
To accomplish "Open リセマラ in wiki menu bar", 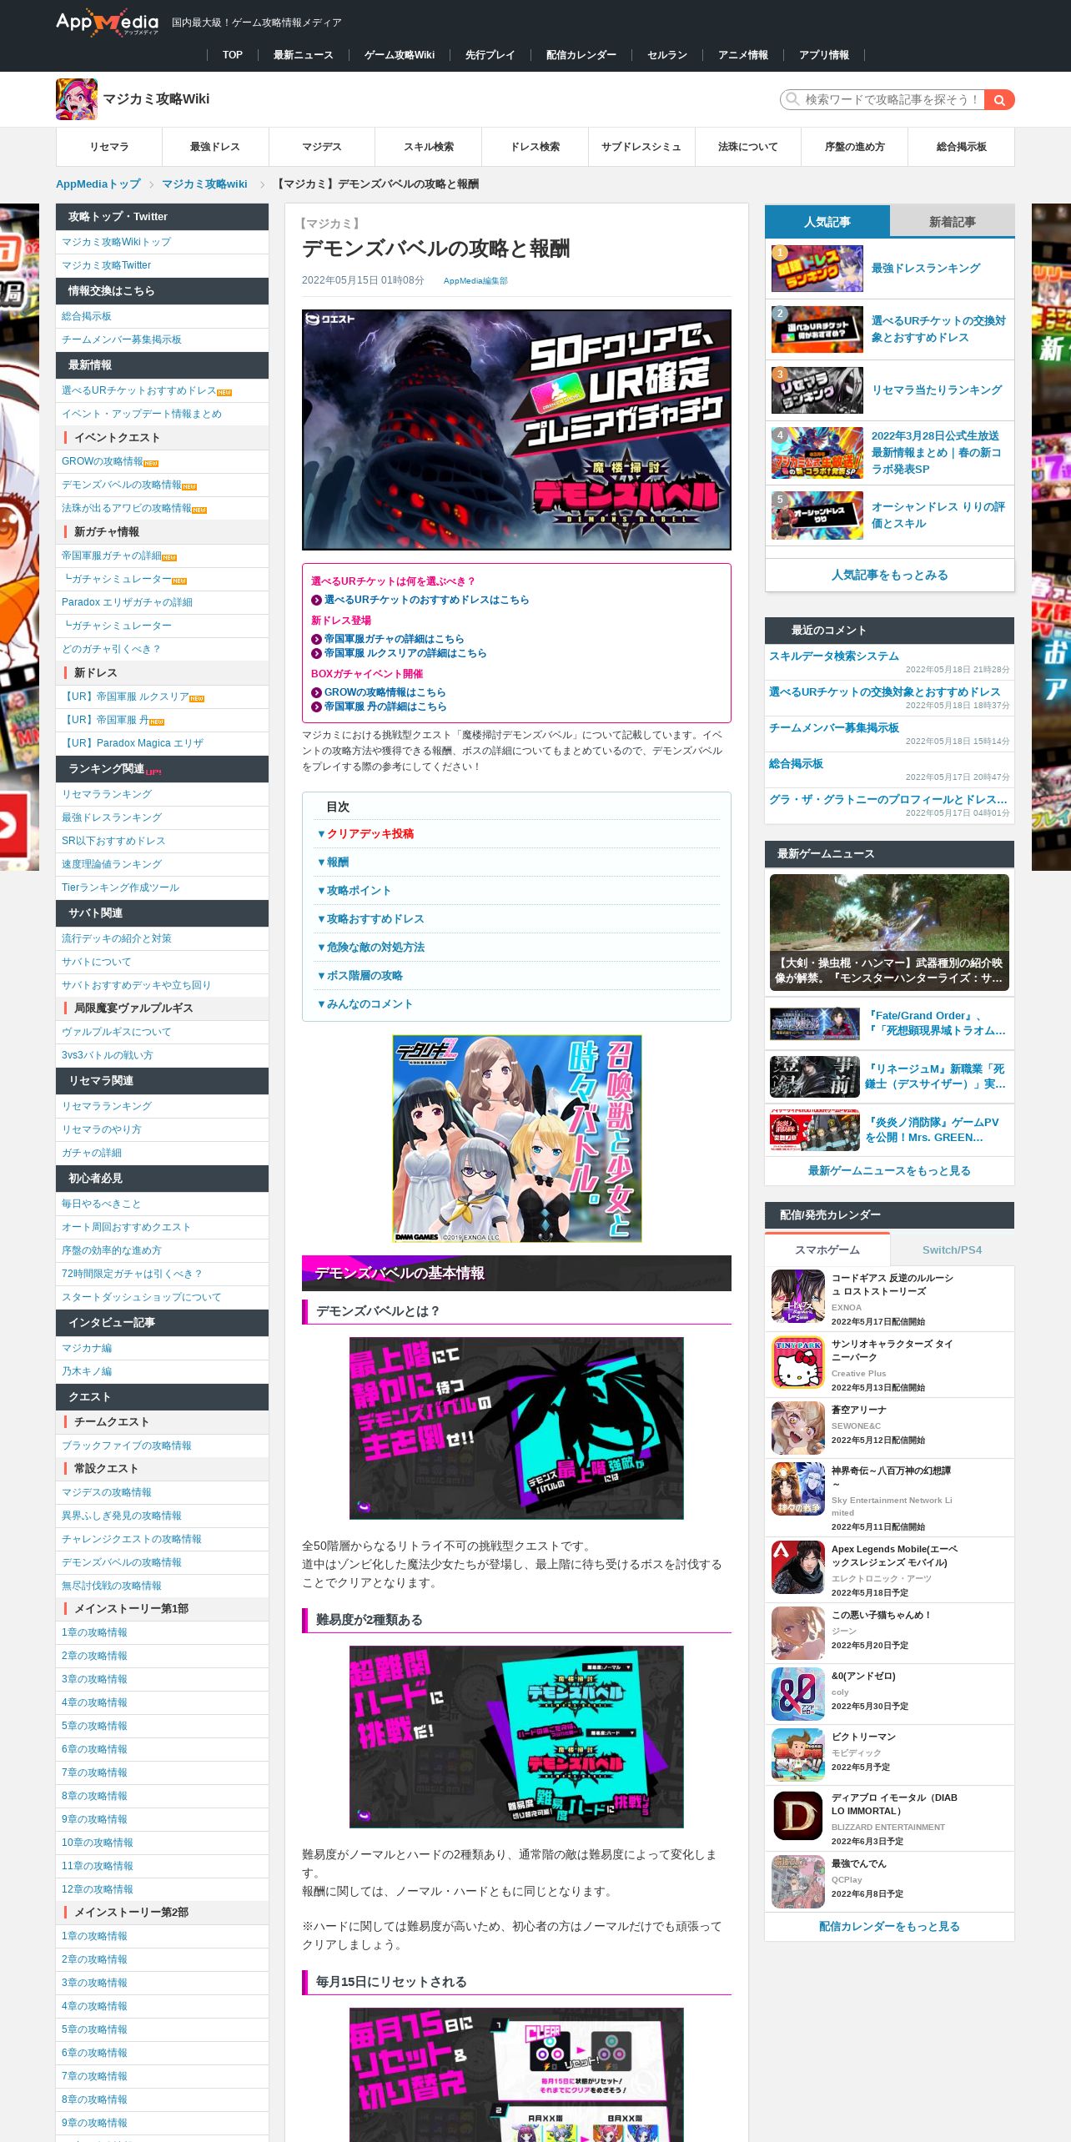I will 109,147.
